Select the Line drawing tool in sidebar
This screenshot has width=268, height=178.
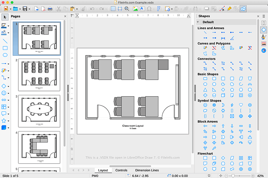point(5,41)
